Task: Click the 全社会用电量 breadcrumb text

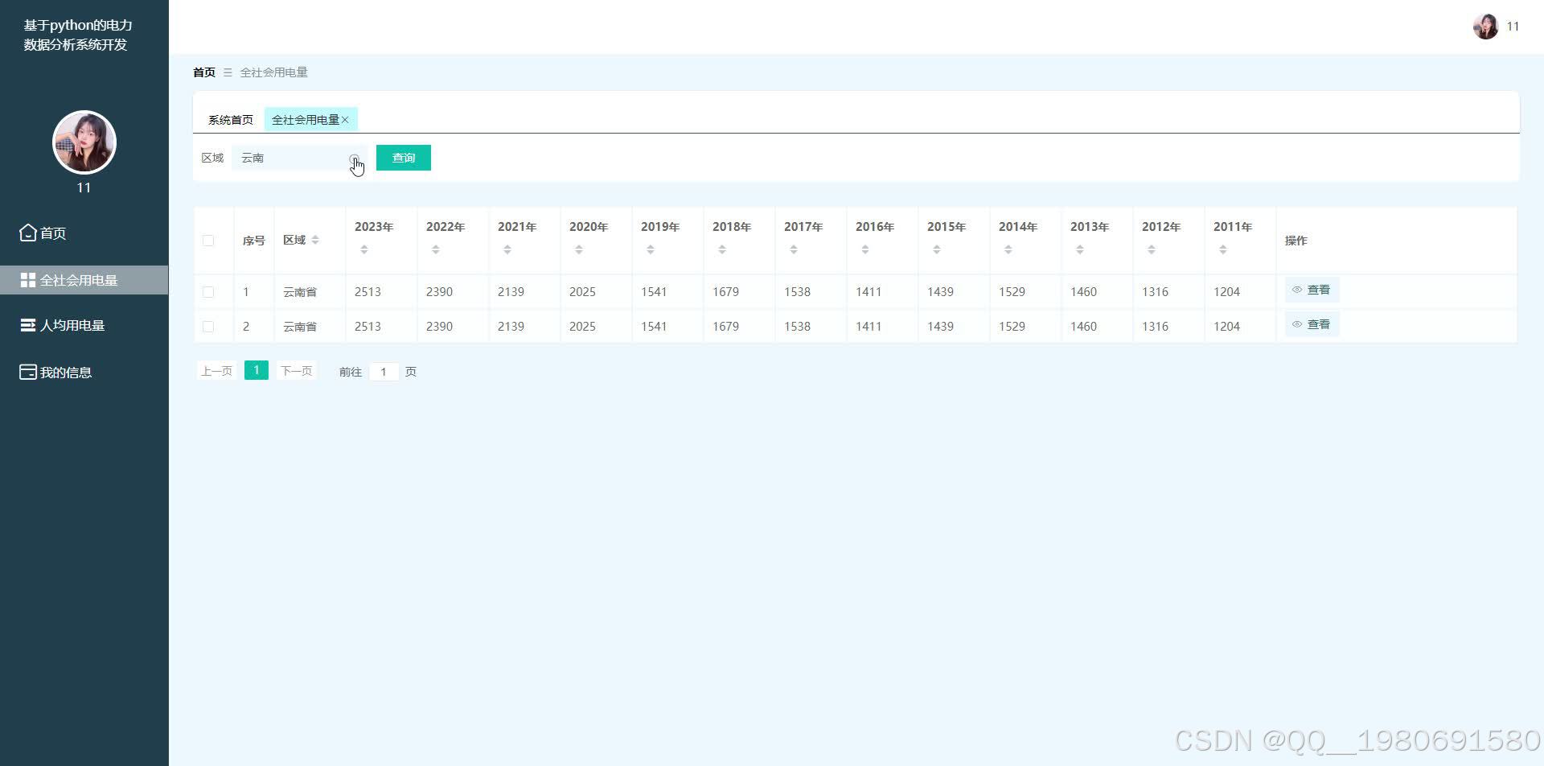Action: coord(273,72)
